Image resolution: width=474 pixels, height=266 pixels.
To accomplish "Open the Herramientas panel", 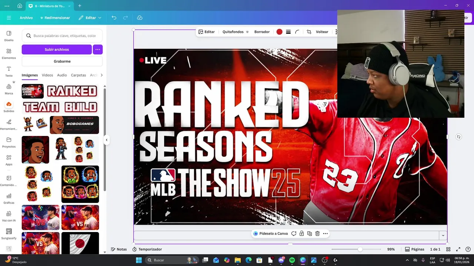I will [x=9, y=125].
